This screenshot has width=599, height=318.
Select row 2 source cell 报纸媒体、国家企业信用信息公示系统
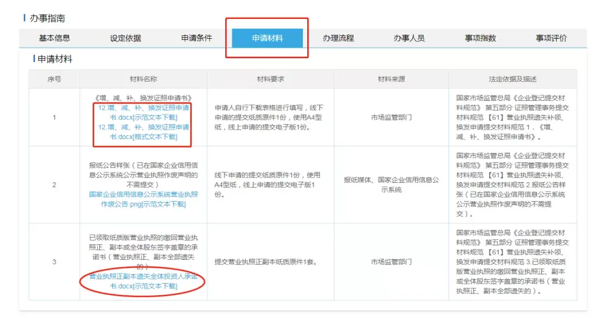392,184
